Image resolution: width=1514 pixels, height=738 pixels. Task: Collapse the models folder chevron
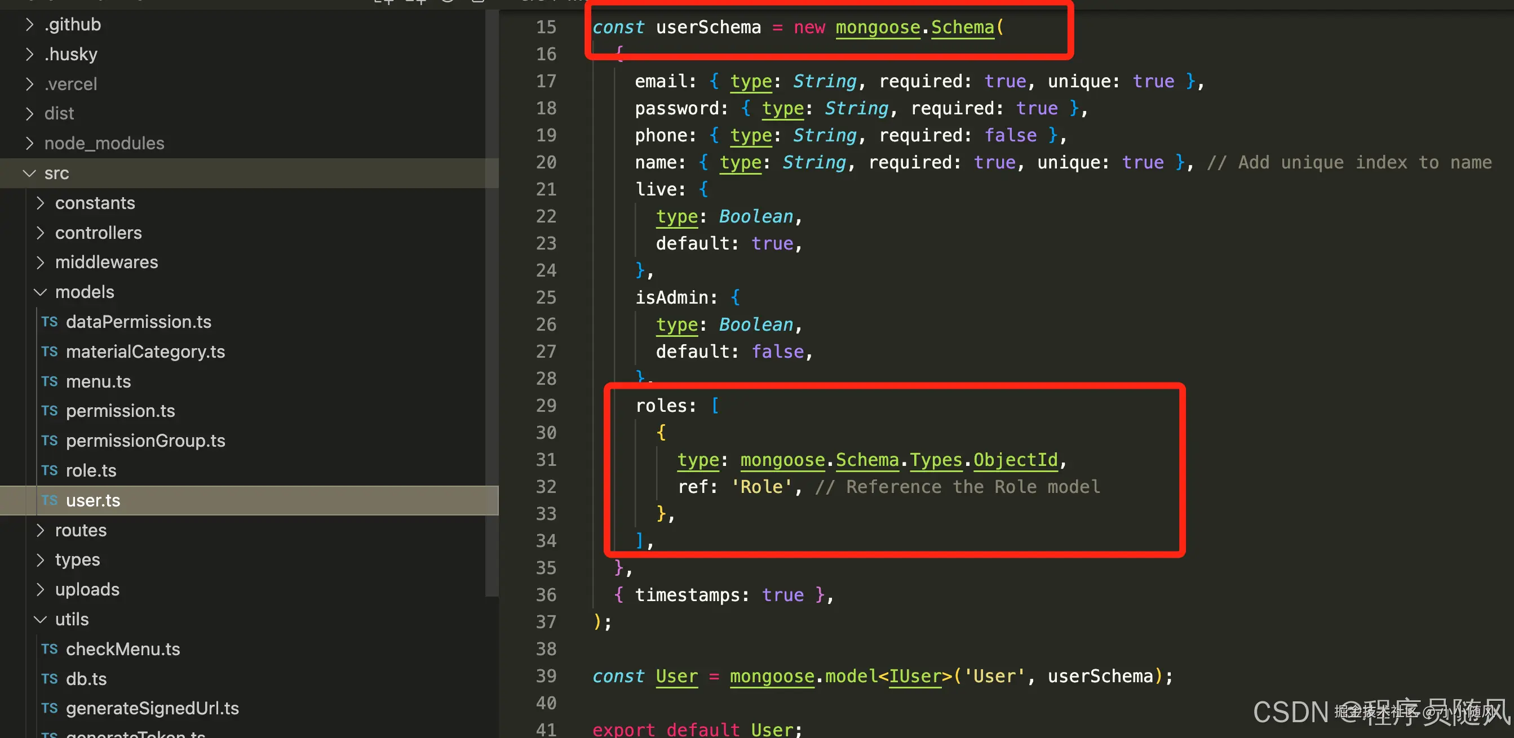tap(40, 292)
